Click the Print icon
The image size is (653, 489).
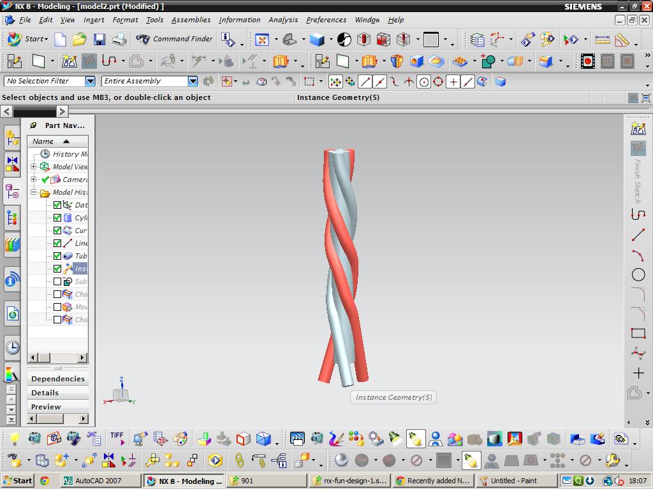(x=119, y=39)
